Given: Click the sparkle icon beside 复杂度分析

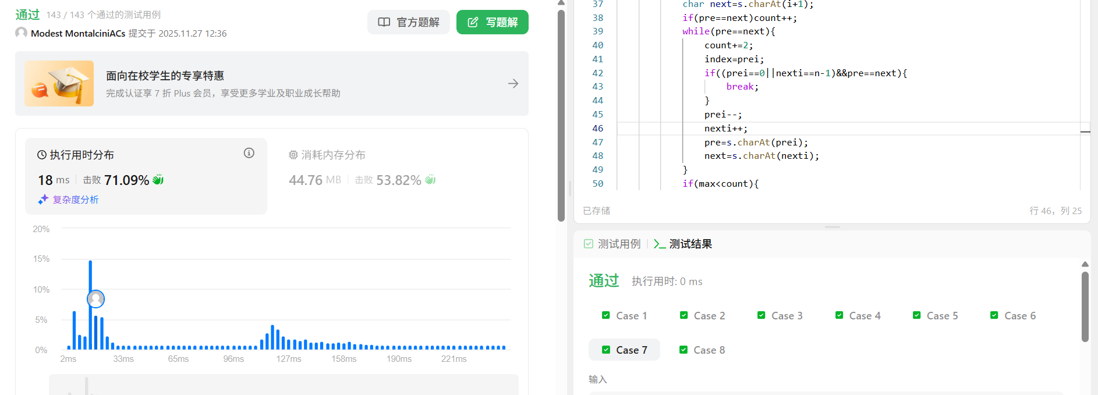Looking at the screenshot, I should (x=43, y=200).
